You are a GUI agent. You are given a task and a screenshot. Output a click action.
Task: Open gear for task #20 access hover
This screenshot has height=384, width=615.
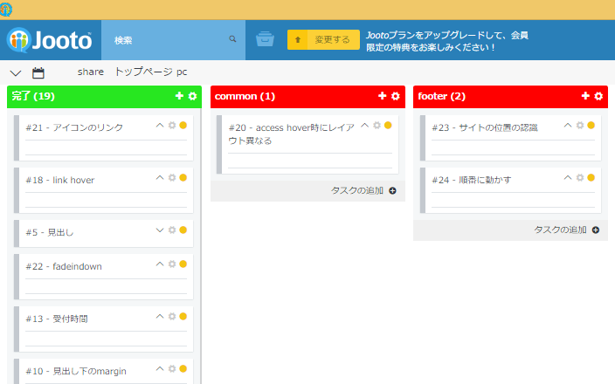[x=377, y=126]
